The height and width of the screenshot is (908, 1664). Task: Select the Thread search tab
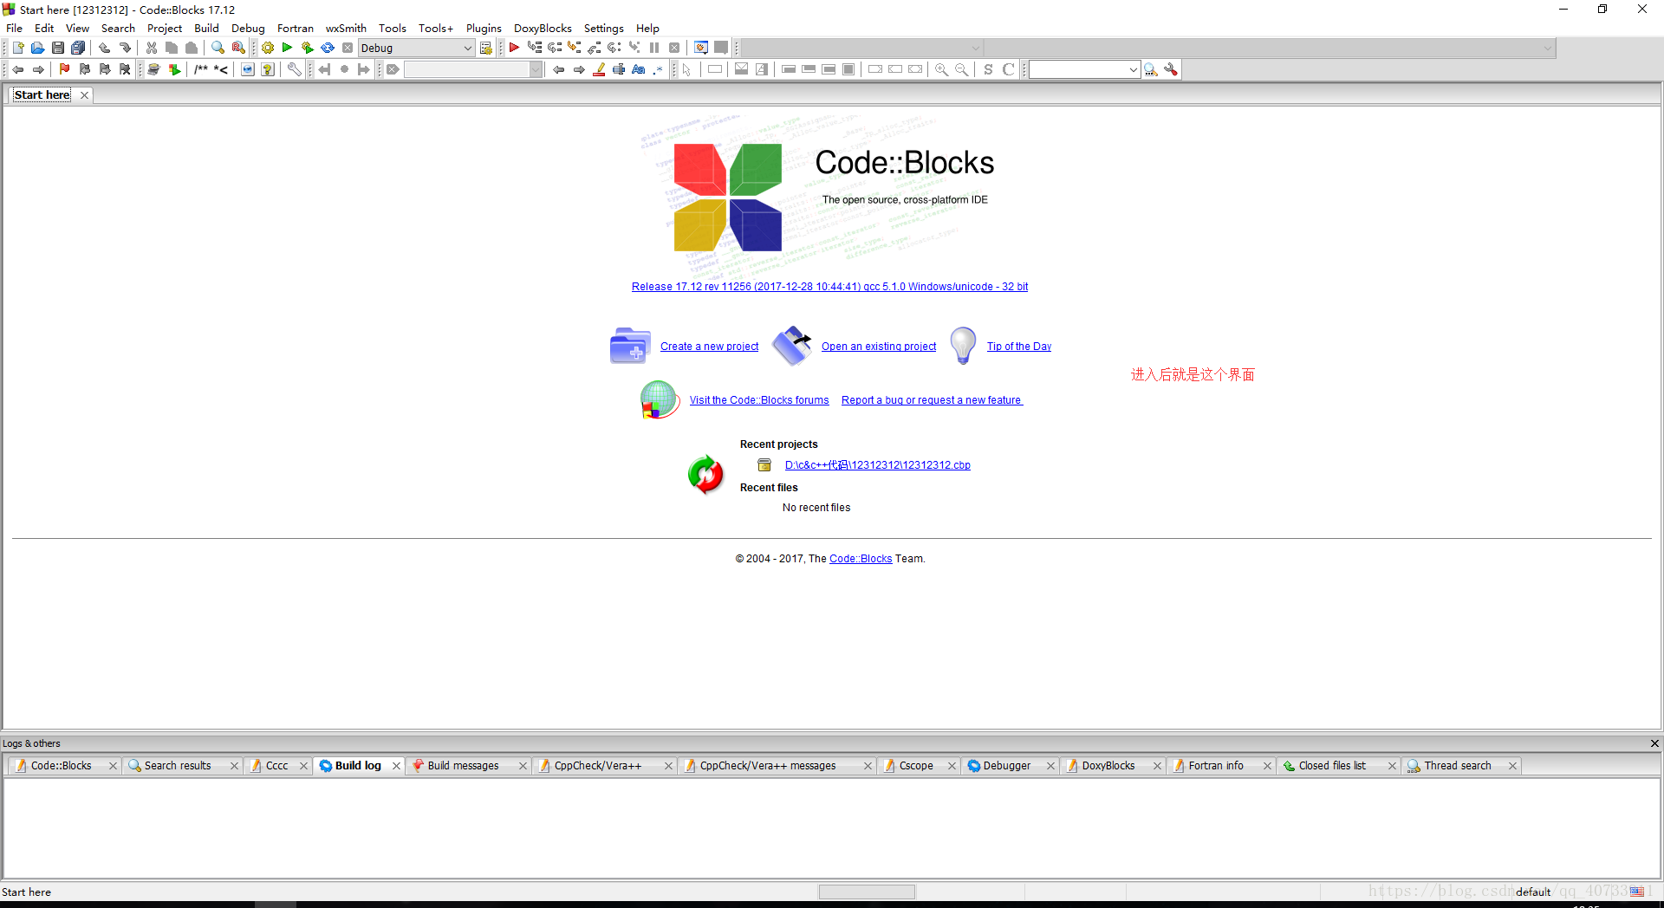(x=1457, y=766)
